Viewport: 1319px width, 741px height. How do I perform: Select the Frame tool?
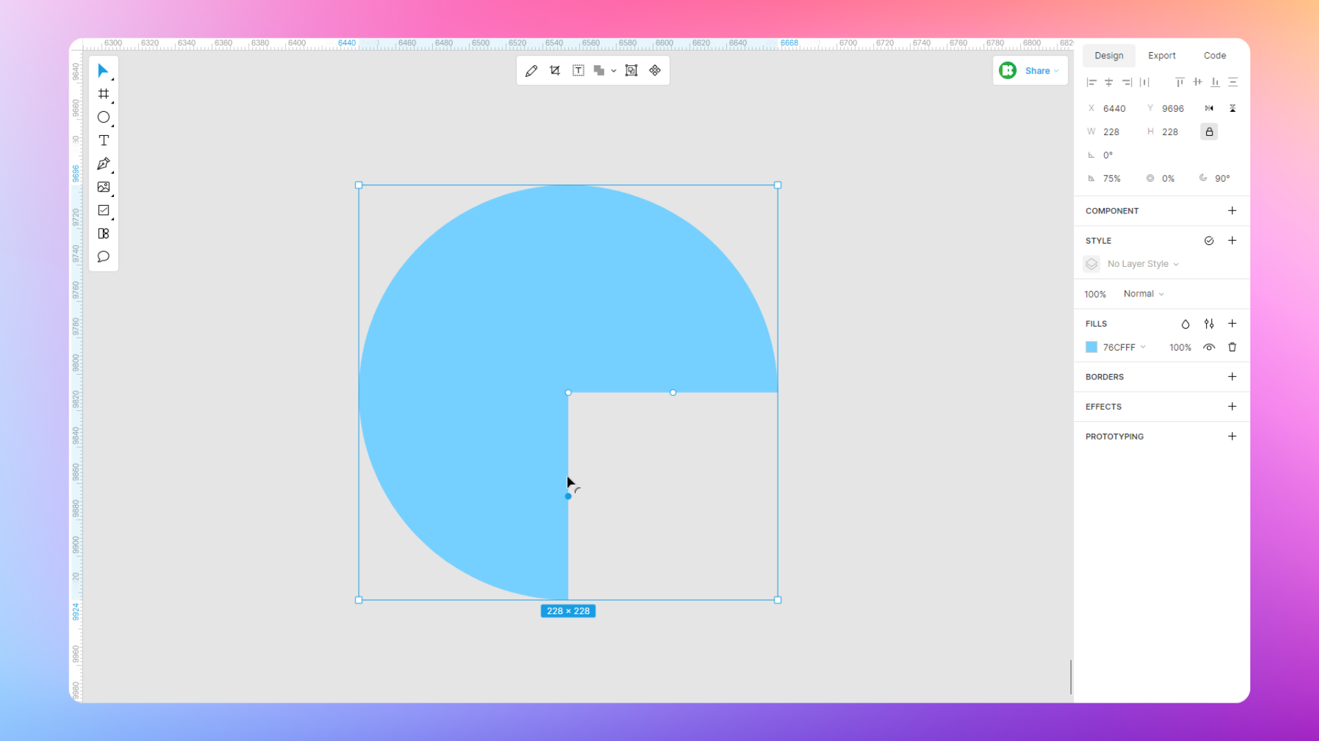pos(102,94)
